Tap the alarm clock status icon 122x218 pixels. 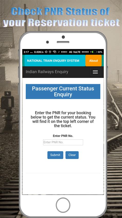pos(50,52)
